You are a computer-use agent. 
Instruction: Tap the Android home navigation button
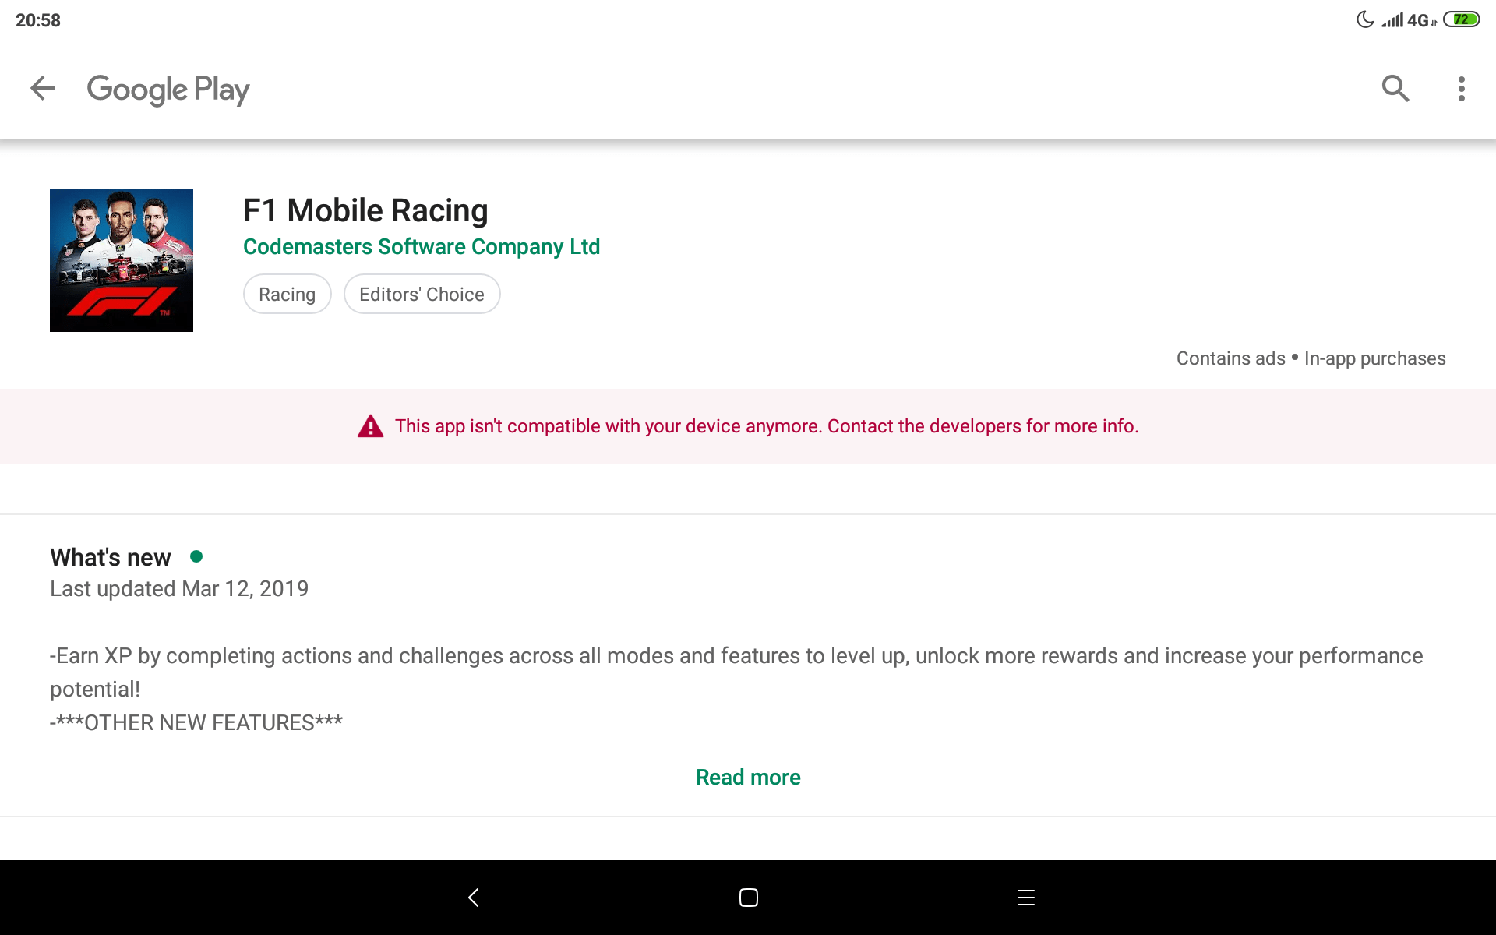(x=749, y=898)
